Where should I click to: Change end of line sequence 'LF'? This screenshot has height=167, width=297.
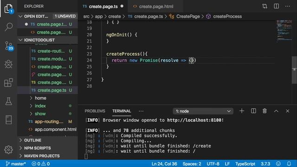point(227,164)
